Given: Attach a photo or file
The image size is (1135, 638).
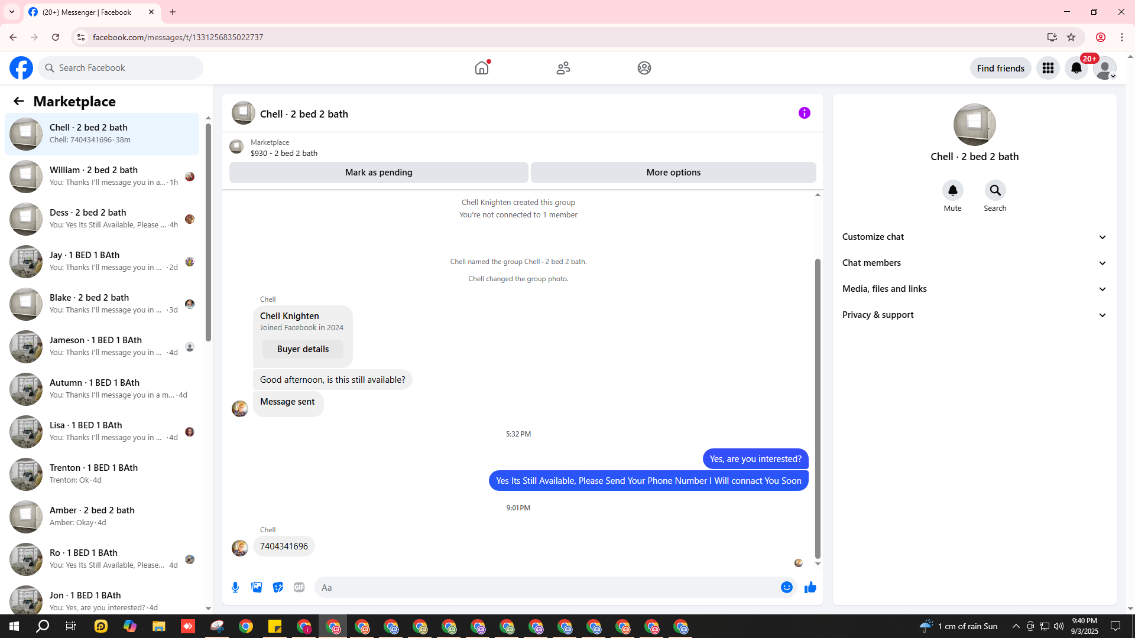Looking at the screenshot, I should coord(257,587).
